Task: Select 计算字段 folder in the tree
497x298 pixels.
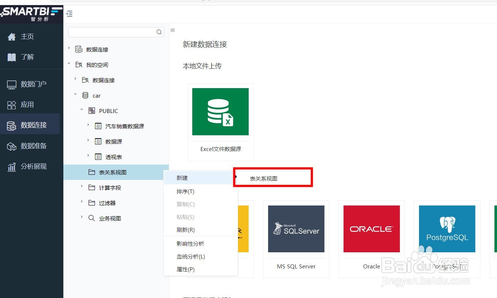Action: click(110, 188)
